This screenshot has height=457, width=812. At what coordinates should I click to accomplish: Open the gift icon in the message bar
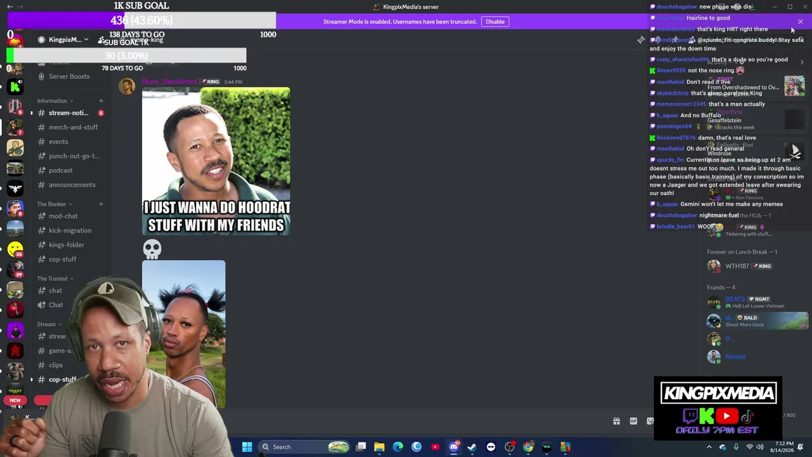(616, 421)
